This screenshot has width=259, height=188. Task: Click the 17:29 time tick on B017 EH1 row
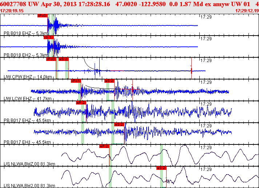tap(206, 126)
